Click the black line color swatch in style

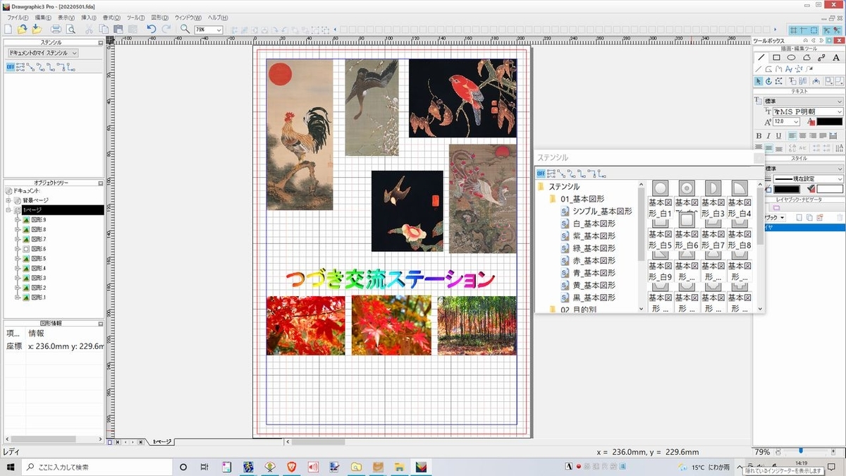tap(787, 189)
